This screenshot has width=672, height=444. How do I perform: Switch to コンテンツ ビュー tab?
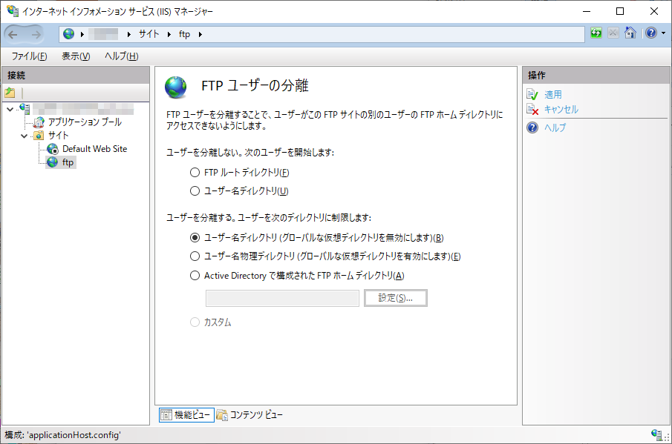click(249, 414)
